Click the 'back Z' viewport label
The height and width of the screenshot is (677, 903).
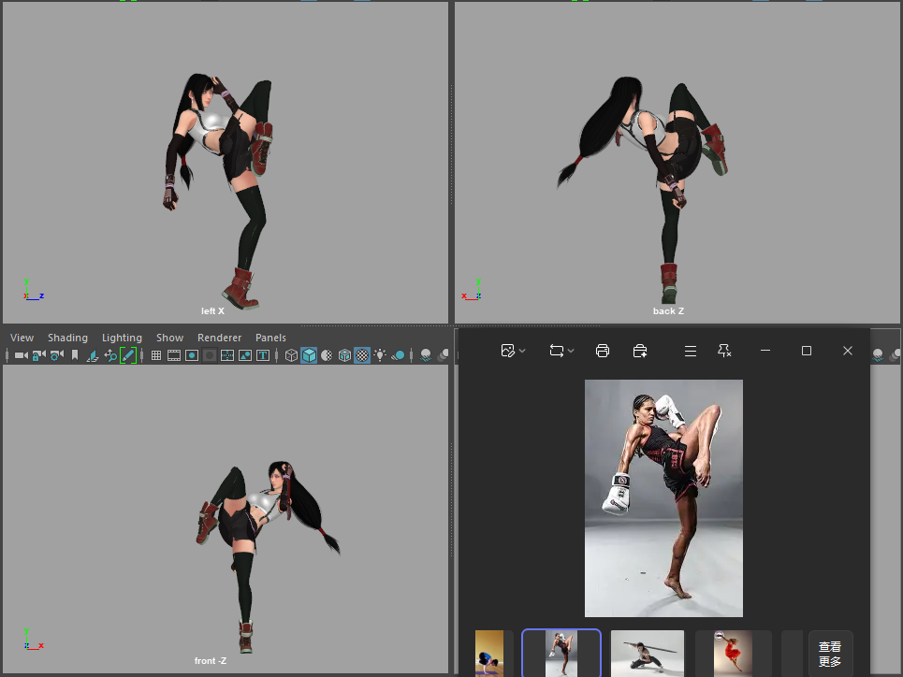(x=668, y=310)
